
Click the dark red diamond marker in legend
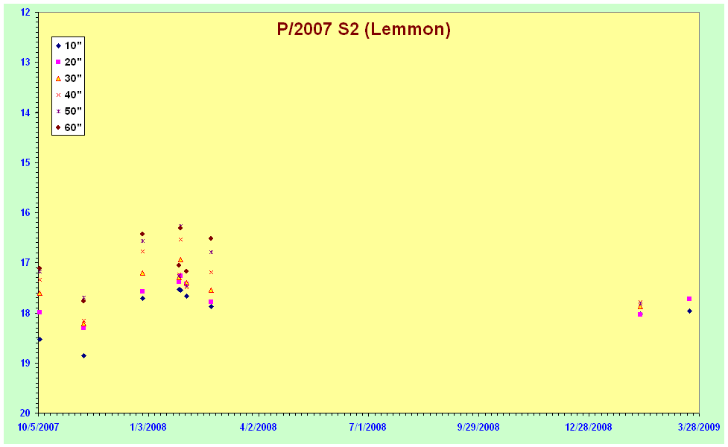tap(59, 127)
